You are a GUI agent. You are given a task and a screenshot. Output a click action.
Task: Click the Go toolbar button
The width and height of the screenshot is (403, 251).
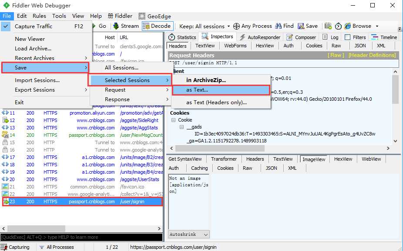click(99, 26)
